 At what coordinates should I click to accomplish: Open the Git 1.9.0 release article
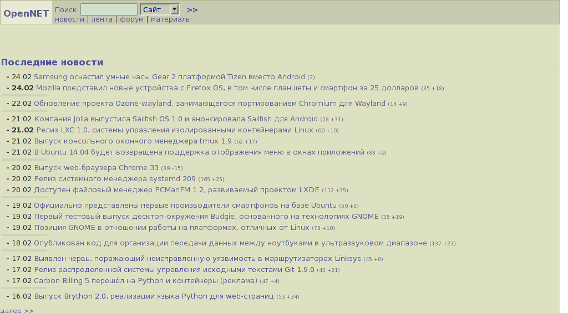[174, 270]
